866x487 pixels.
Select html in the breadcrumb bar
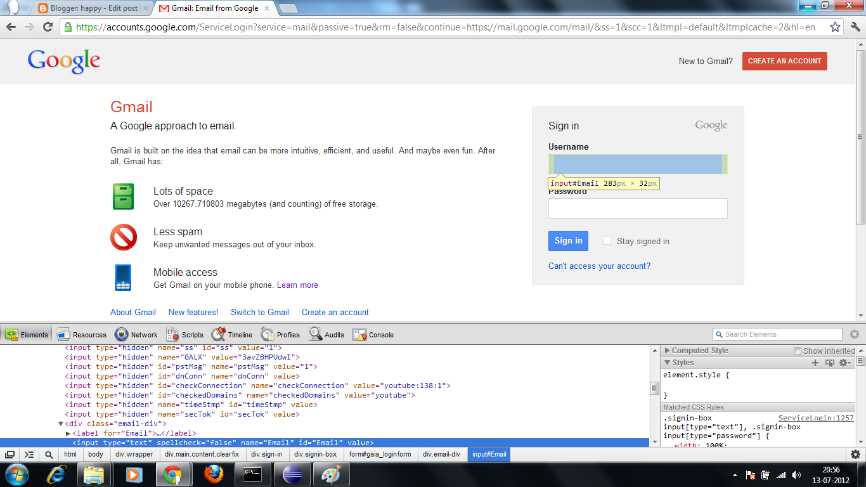tap(70, 455)
